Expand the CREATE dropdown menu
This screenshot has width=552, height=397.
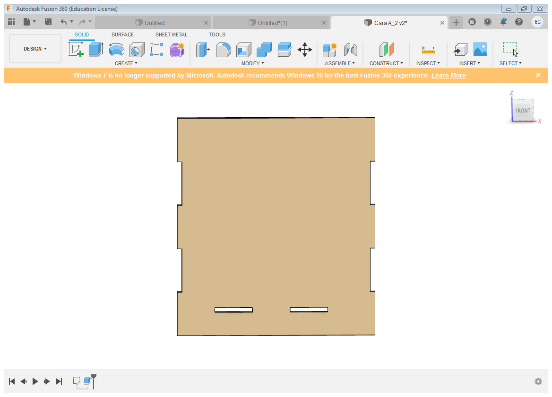pyautogui.click(x=126, y=63)
